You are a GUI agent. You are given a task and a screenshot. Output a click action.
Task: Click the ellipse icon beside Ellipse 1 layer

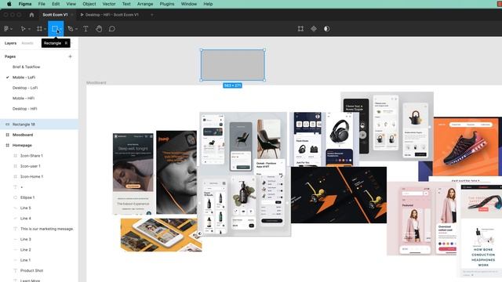coord(15,197)
